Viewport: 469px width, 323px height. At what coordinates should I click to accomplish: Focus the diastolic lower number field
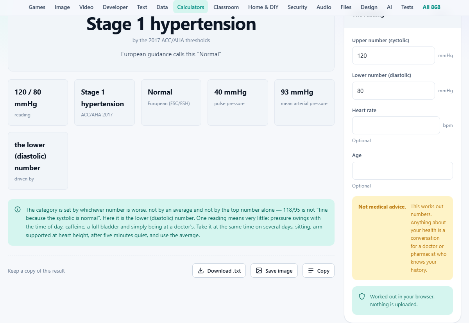pyautogui.click(x=393, y=91)
